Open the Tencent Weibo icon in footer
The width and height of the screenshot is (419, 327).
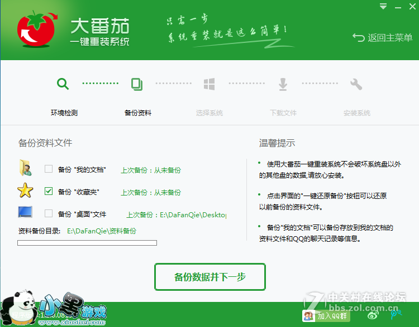tap(396, 315)
